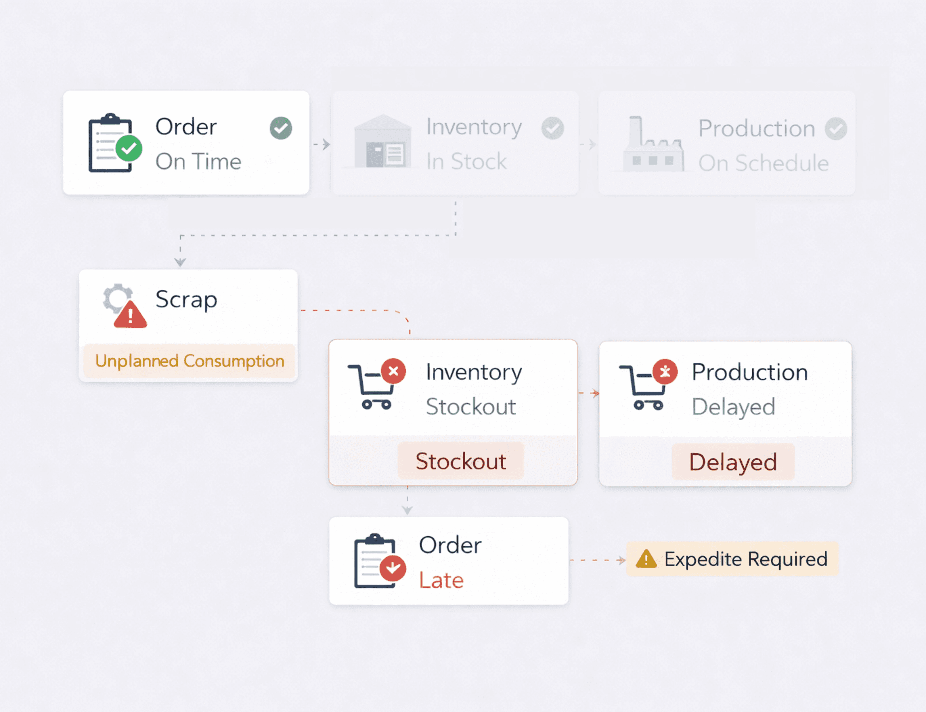
Task: Toggle the Production On Schedule check circle
Action: 835,129
